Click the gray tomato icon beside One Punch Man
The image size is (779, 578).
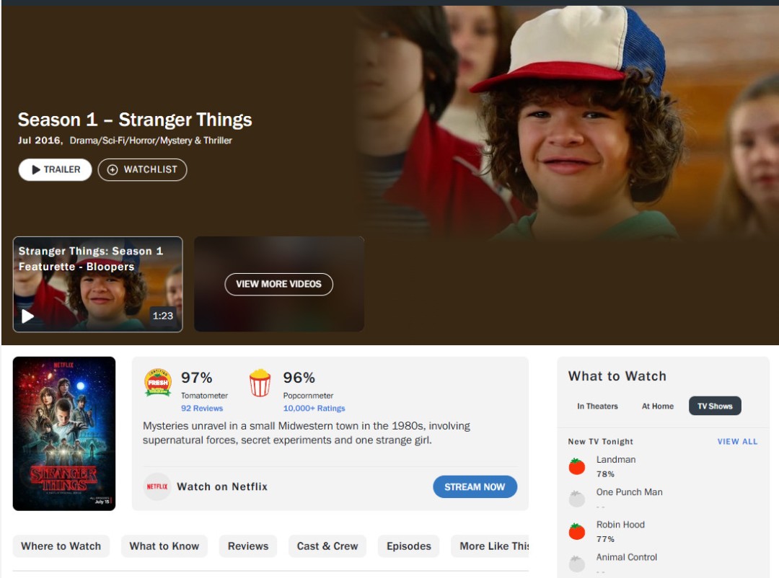pyautogui.click(x=577, y=499)
